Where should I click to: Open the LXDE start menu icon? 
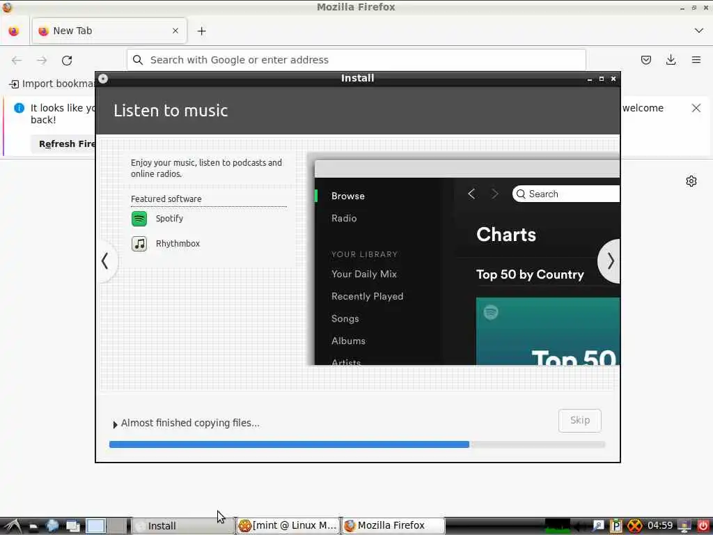click(x=13, y=526)
